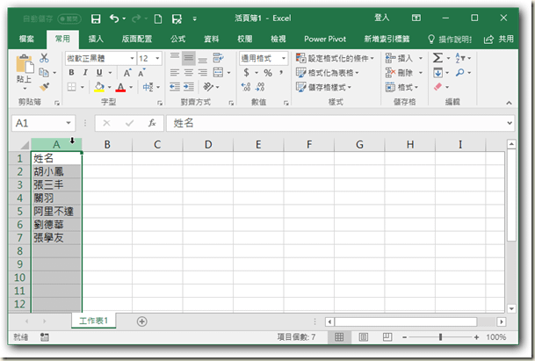Open the font size dropdown

click(x=157, y=58)
